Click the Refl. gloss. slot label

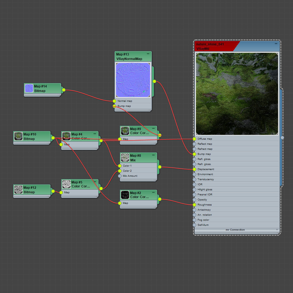pyautogui.click(x=204, y=159)
